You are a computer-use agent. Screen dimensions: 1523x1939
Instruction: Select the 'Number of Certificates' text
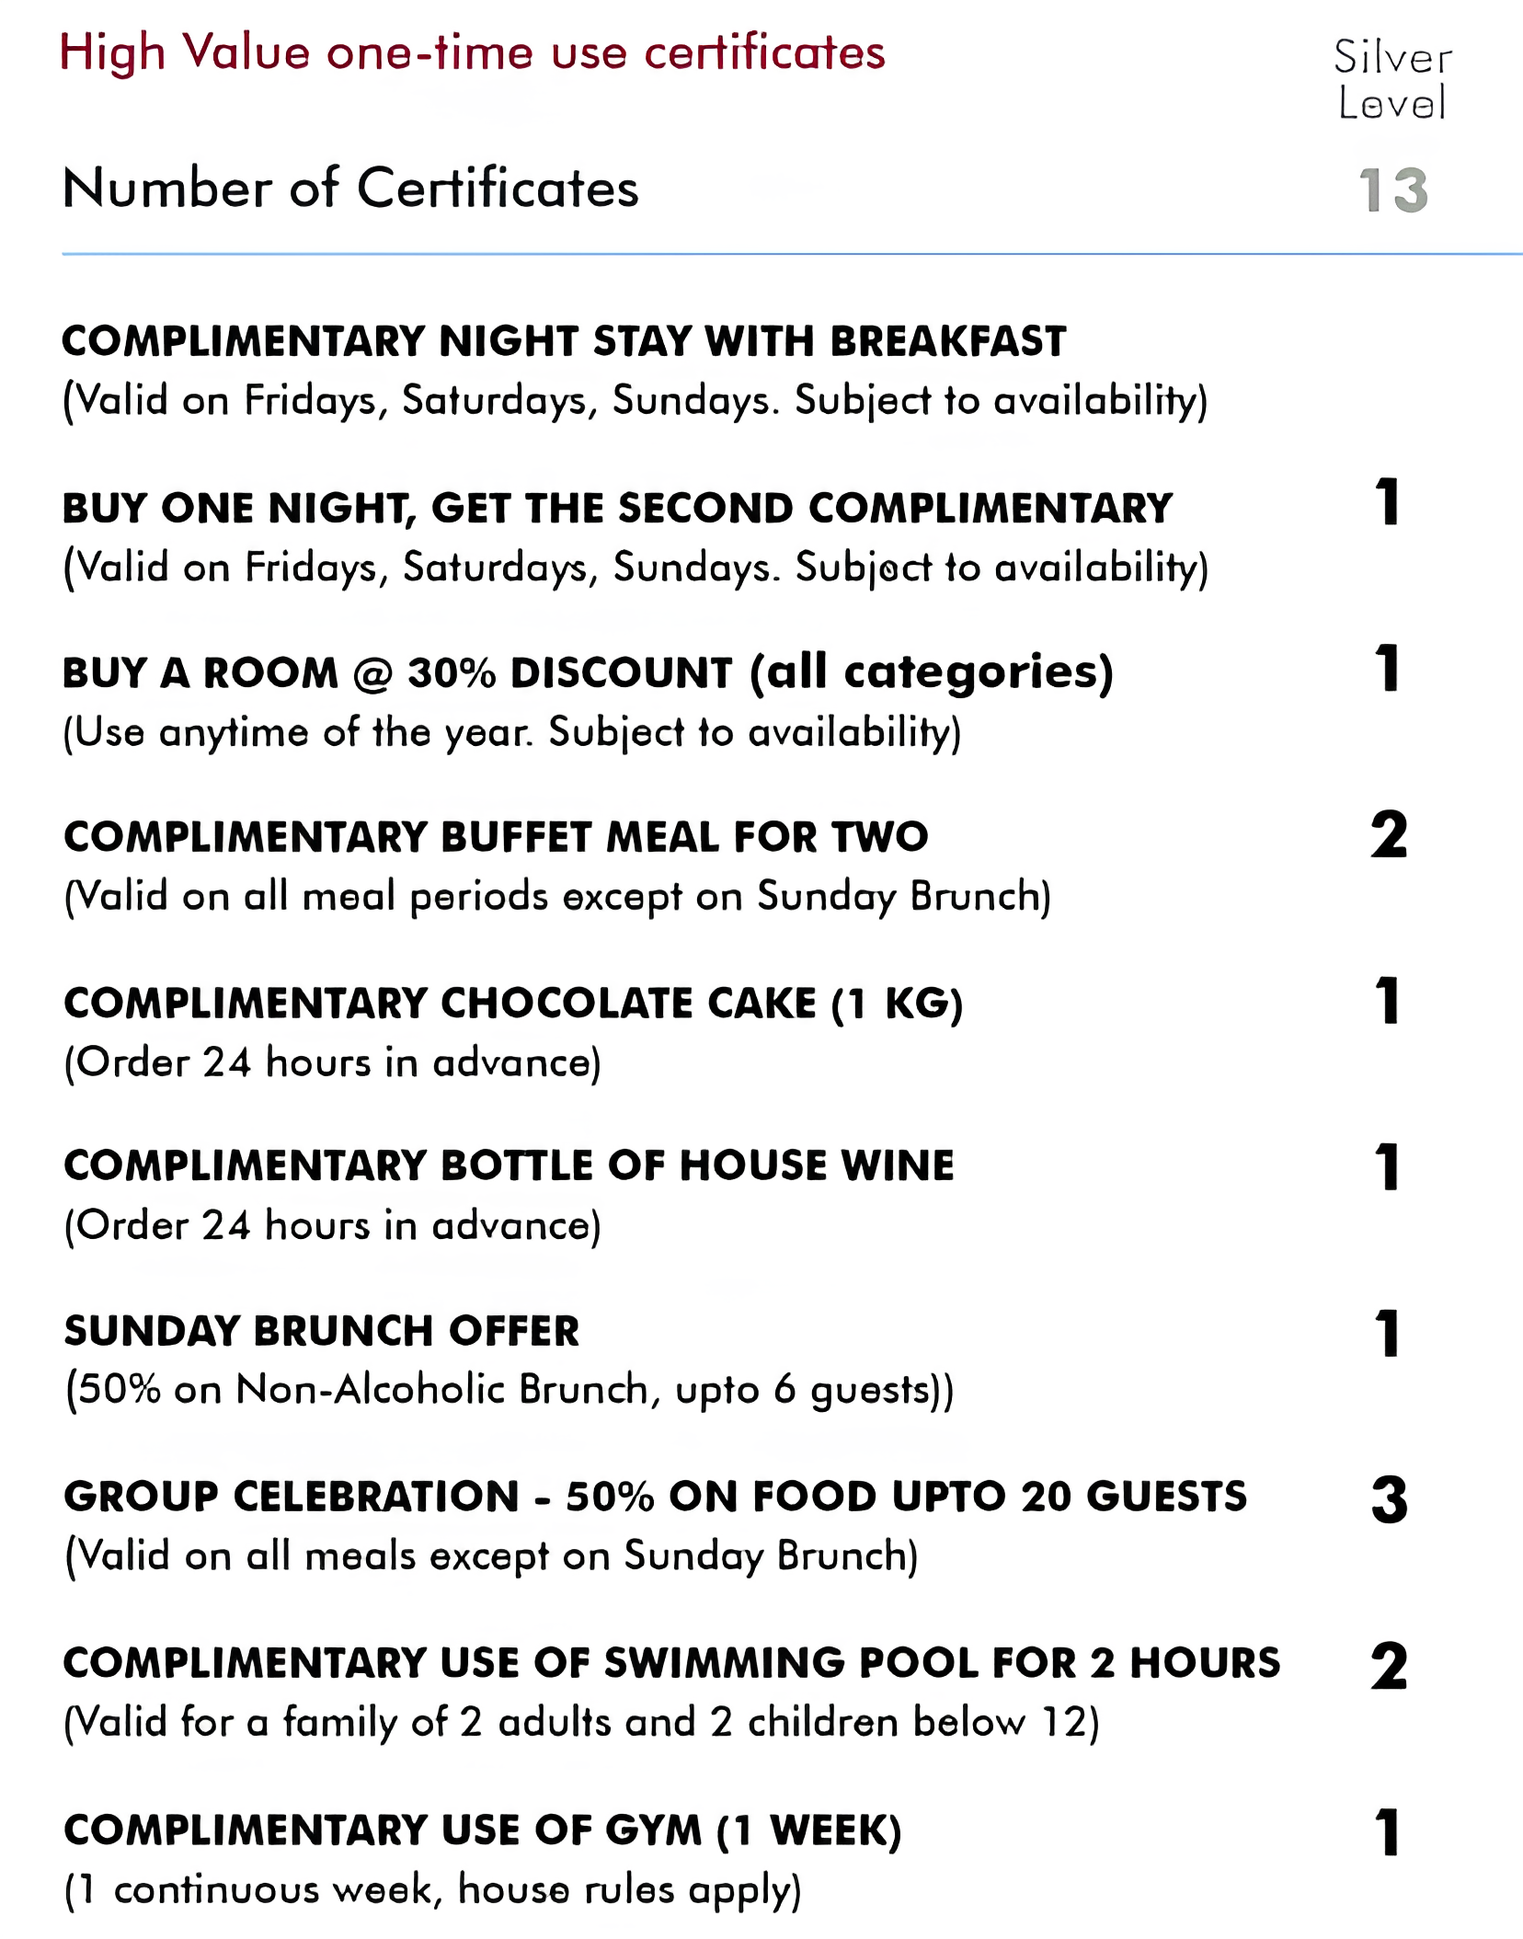coord(350,189)
